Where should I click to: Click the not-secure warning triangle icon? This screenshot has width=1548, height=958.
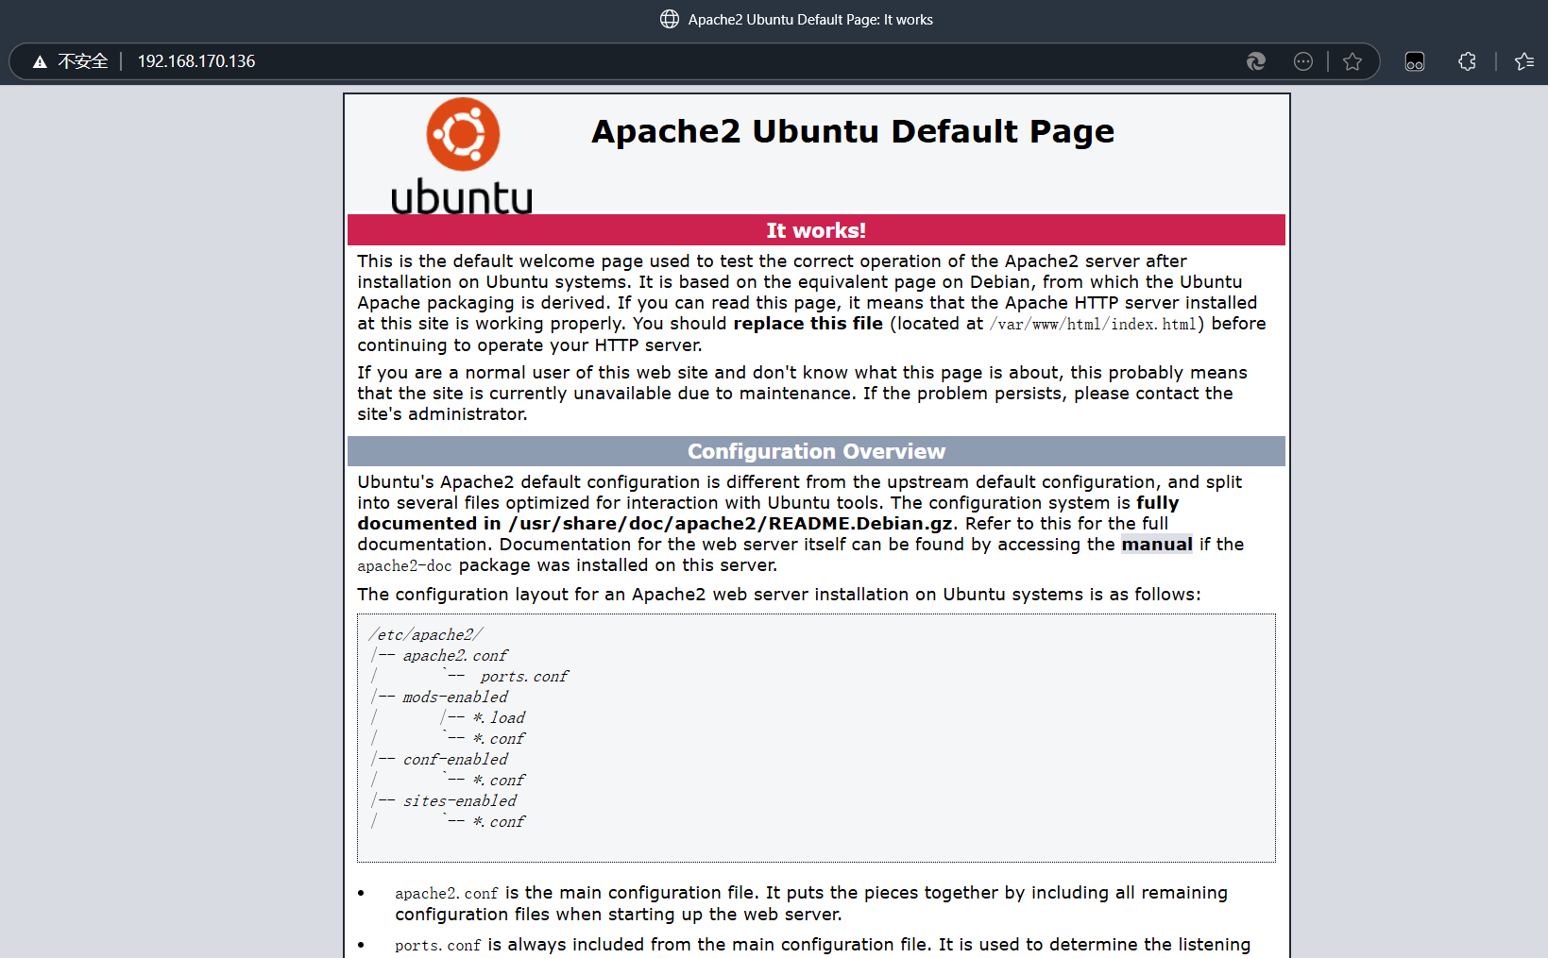coord(40,61)
